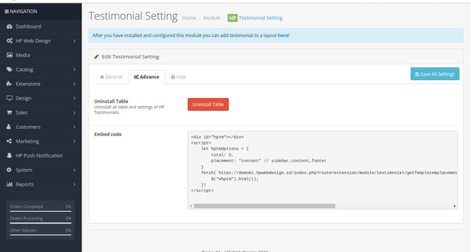Click the home icon on General tab
Viewport: 471px width, 252px height.
pyautogui.click(x=102, y=77)
